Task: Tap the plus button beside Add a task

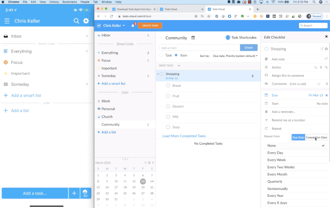Action: [x=74, y=193]
